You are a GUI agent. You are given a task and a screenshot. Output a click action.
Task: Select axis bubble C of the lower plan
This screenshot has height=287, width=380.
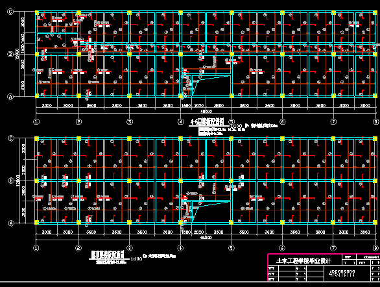click(x=11, y=138)
